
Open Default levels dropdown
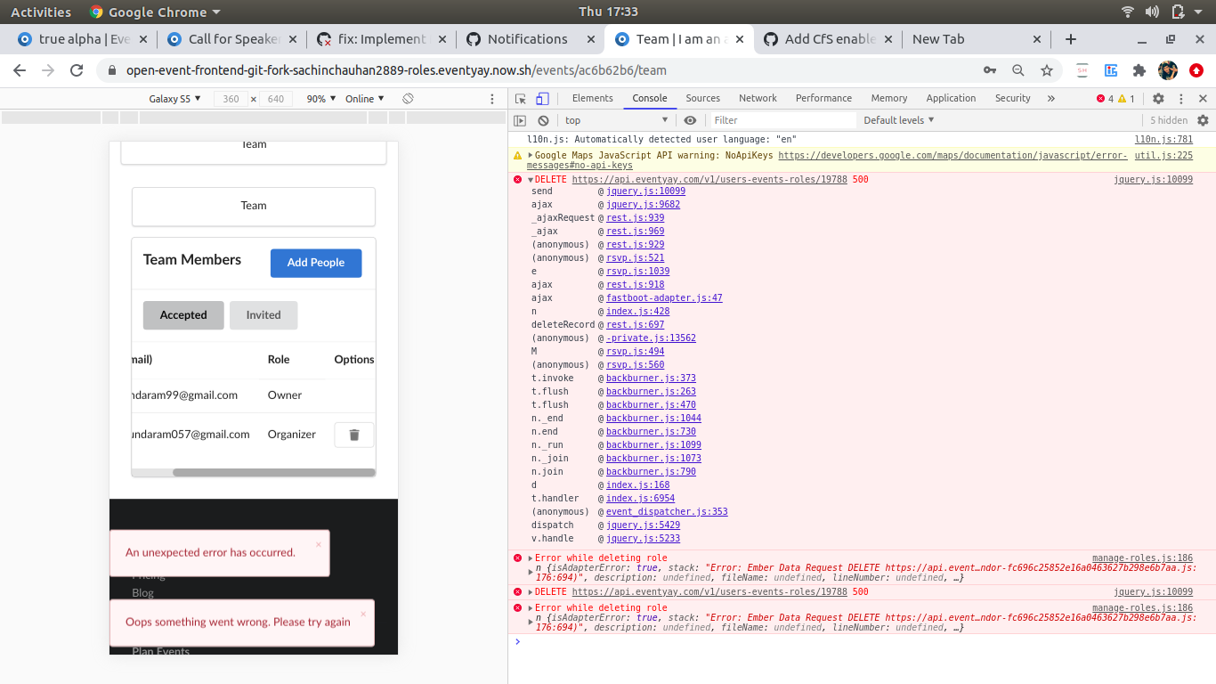899,120
